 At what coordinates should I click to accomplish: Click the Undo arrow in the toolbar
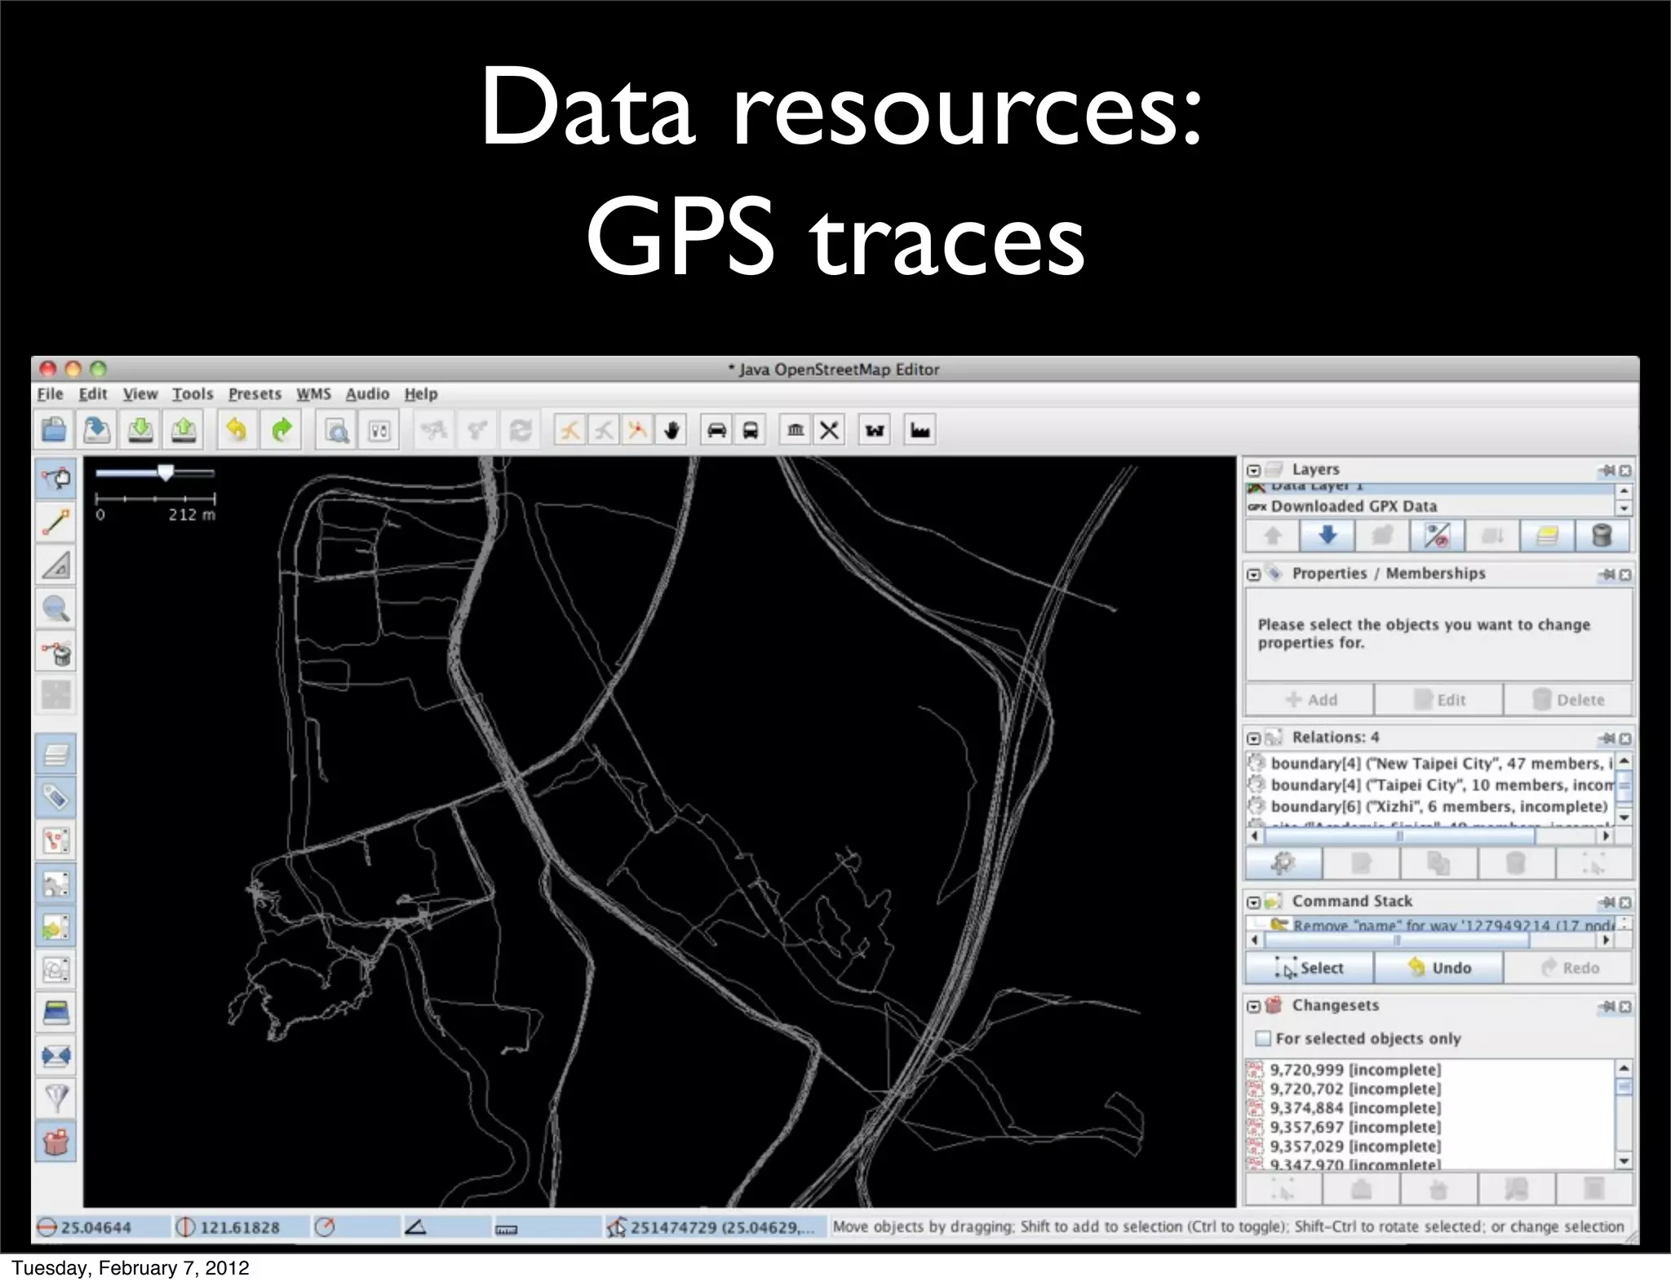pos(237,430)
